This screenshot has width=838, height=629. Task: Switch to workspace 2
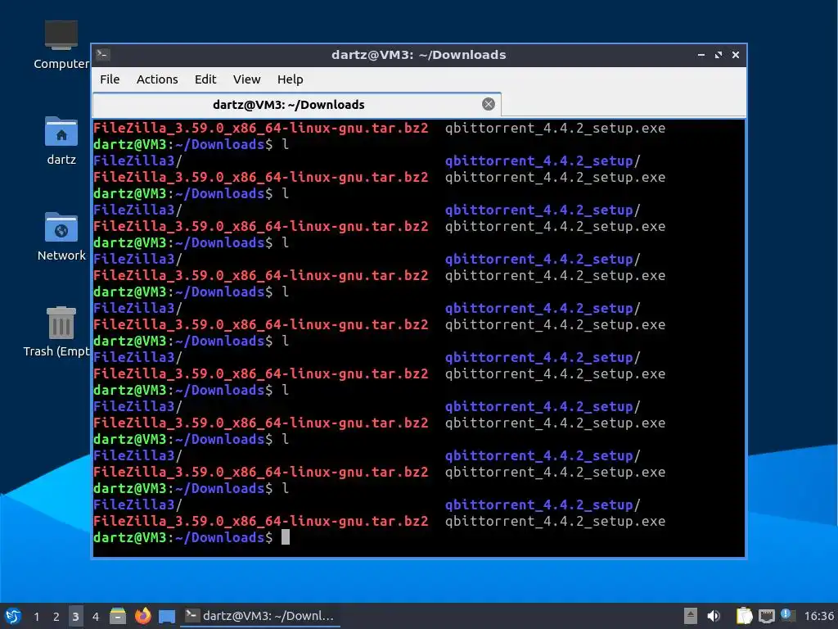[x=56, y=616]
